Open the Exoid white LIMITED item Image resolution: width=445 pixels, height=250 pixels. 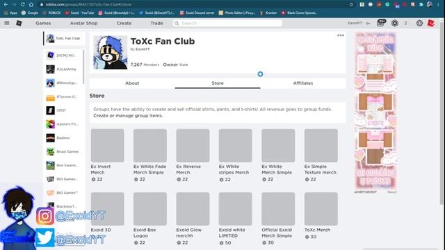pyautogui.click(x=235, y=219)
